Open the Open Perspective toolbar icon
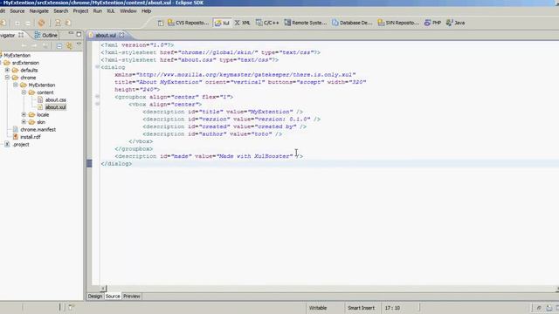 click(x=161, y=24)
